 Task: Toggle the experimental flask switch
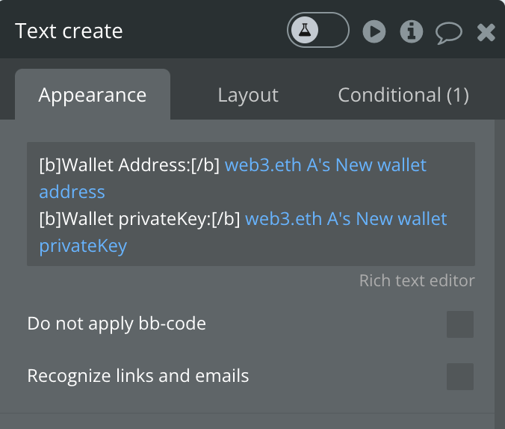[318, 30]
